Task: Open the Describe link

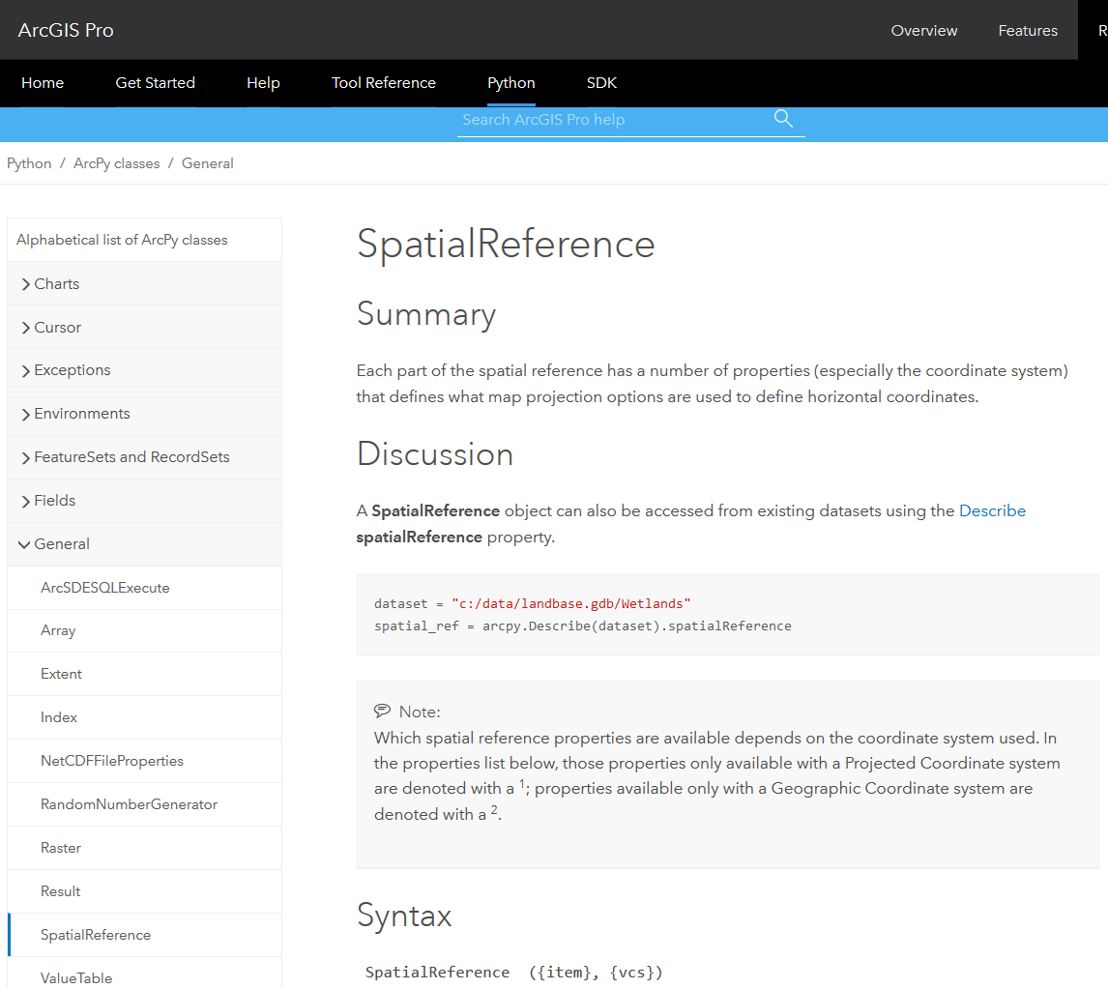Action: click(992, 510)
